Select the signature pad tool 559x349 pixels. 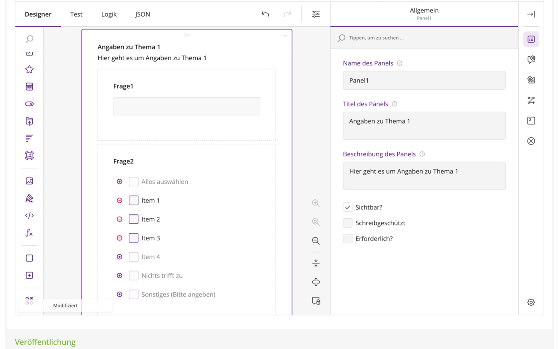(29, 198)
